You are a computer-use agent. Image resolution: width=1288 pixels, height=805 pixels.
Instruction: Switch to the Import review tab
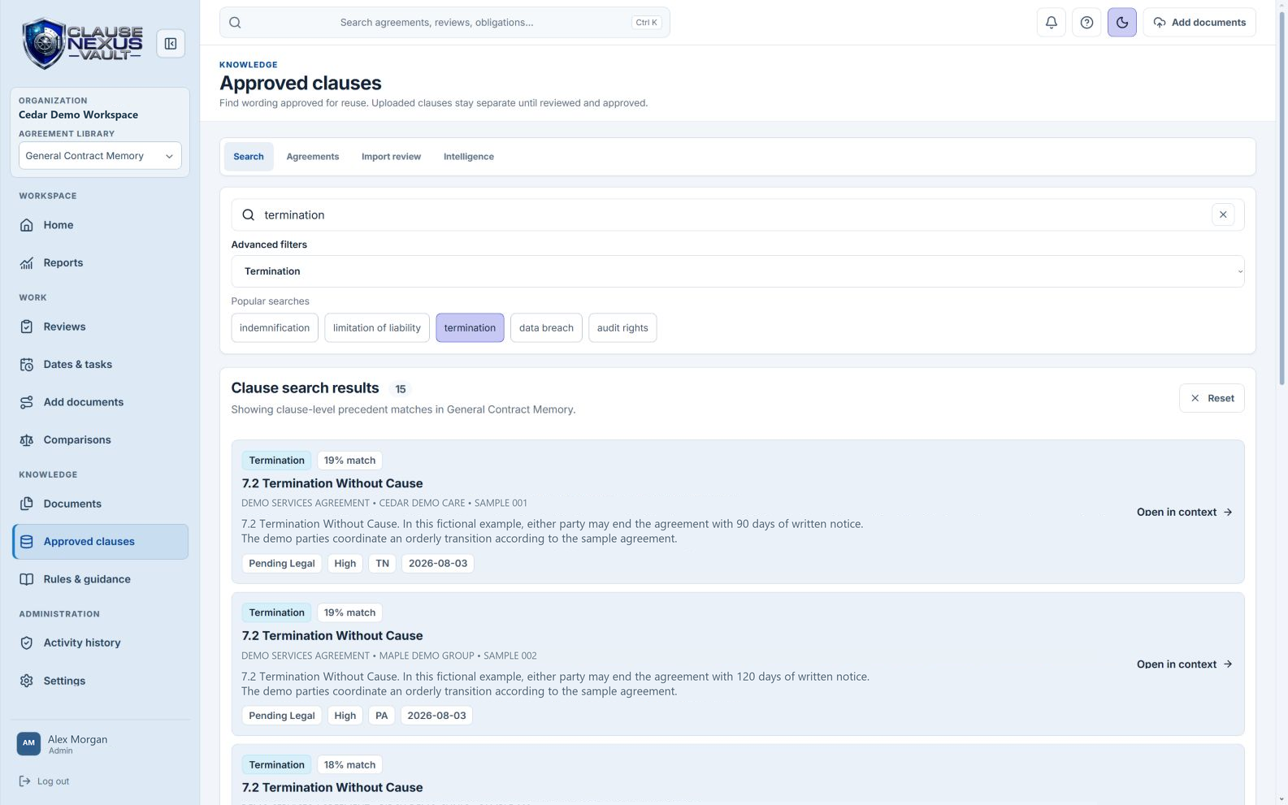[x=391, y=157]
